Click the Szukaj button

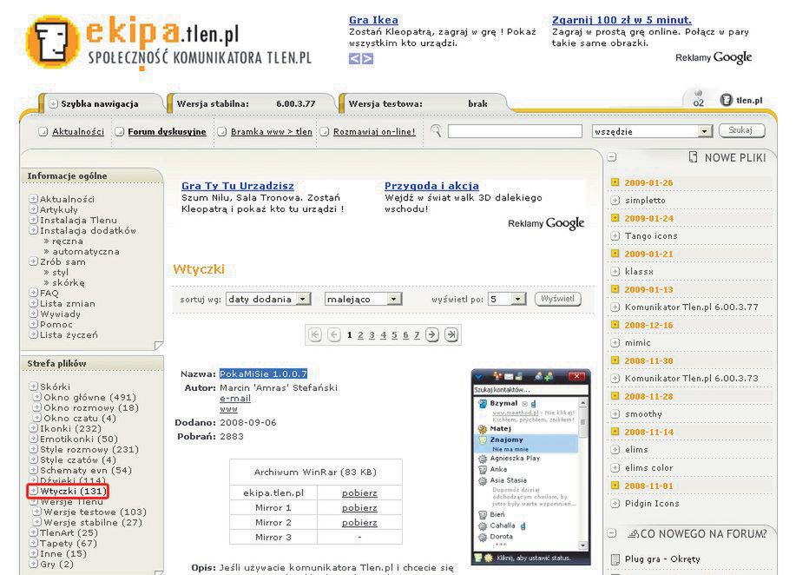click(740, 130)
